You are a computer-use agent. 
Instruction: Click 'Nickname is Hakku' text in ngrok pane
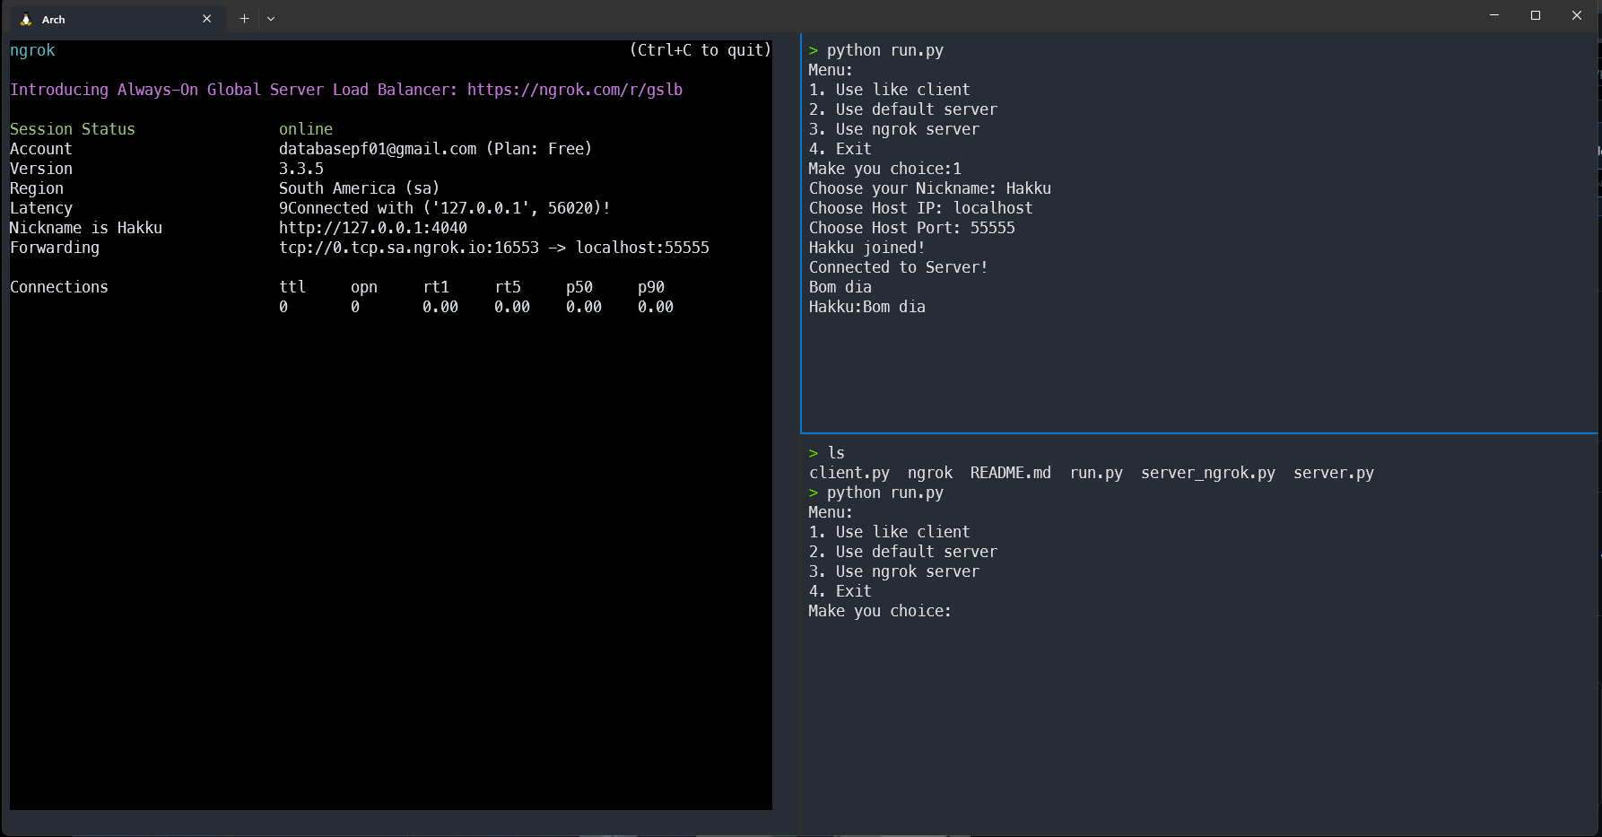tap(86, 228)
